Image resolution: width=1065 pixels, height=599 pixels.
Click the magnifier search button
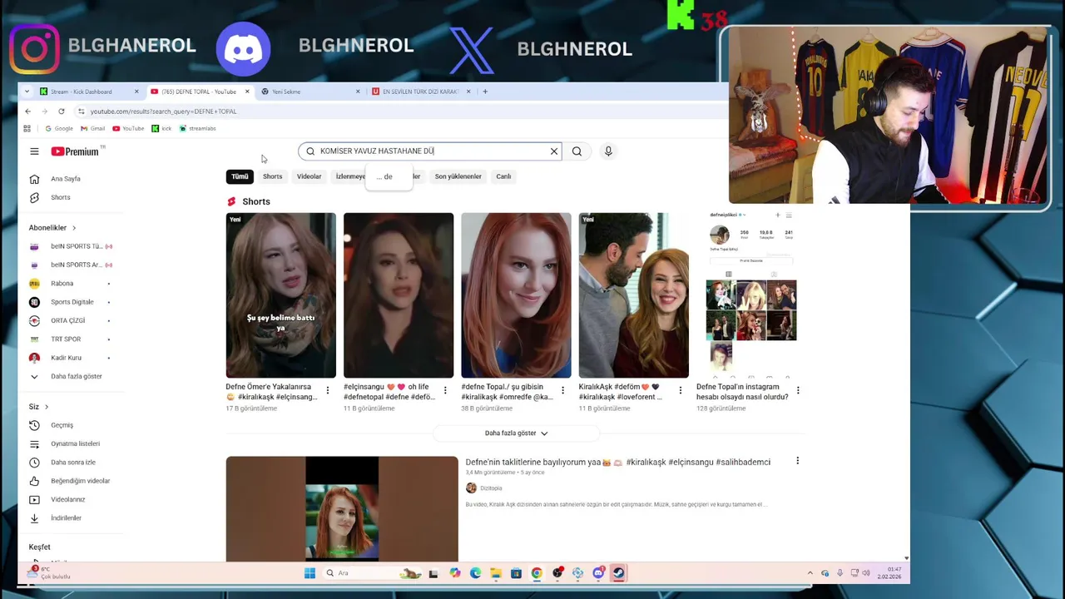(x=577, y=151)
